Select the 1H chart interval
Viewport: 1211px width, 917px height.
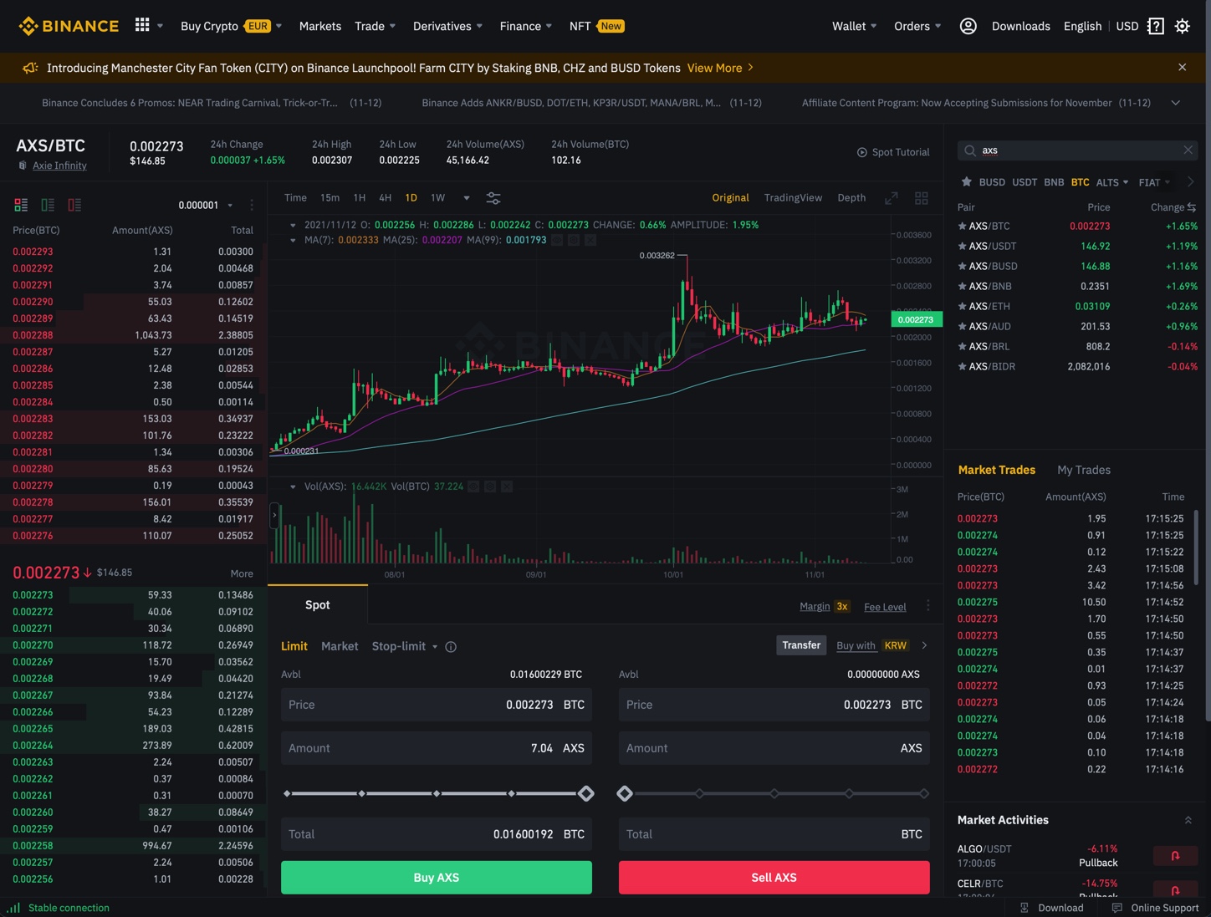(360, 198)
